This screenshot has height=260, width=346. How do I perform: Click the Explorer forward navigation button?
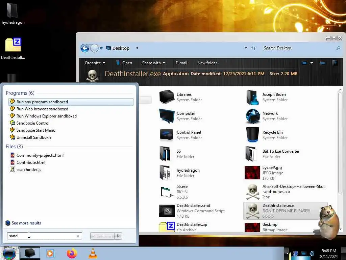[x=95, y=48]
